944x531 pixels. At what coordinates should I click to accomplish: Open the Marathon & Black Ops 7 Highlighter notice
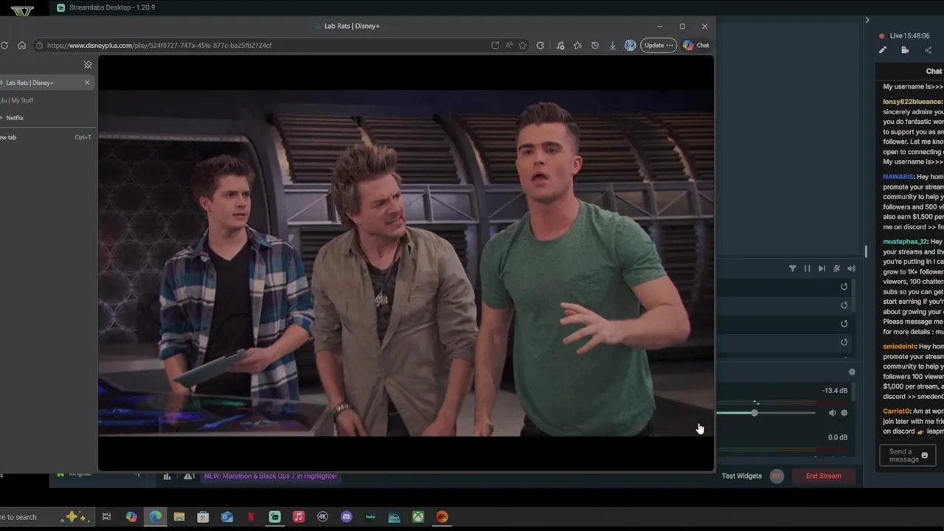pos(271,476)
